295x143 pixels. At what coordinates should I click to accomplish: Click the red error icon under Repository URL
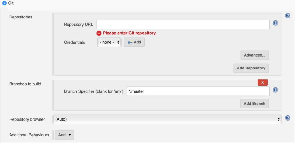[x=99, y=33]
